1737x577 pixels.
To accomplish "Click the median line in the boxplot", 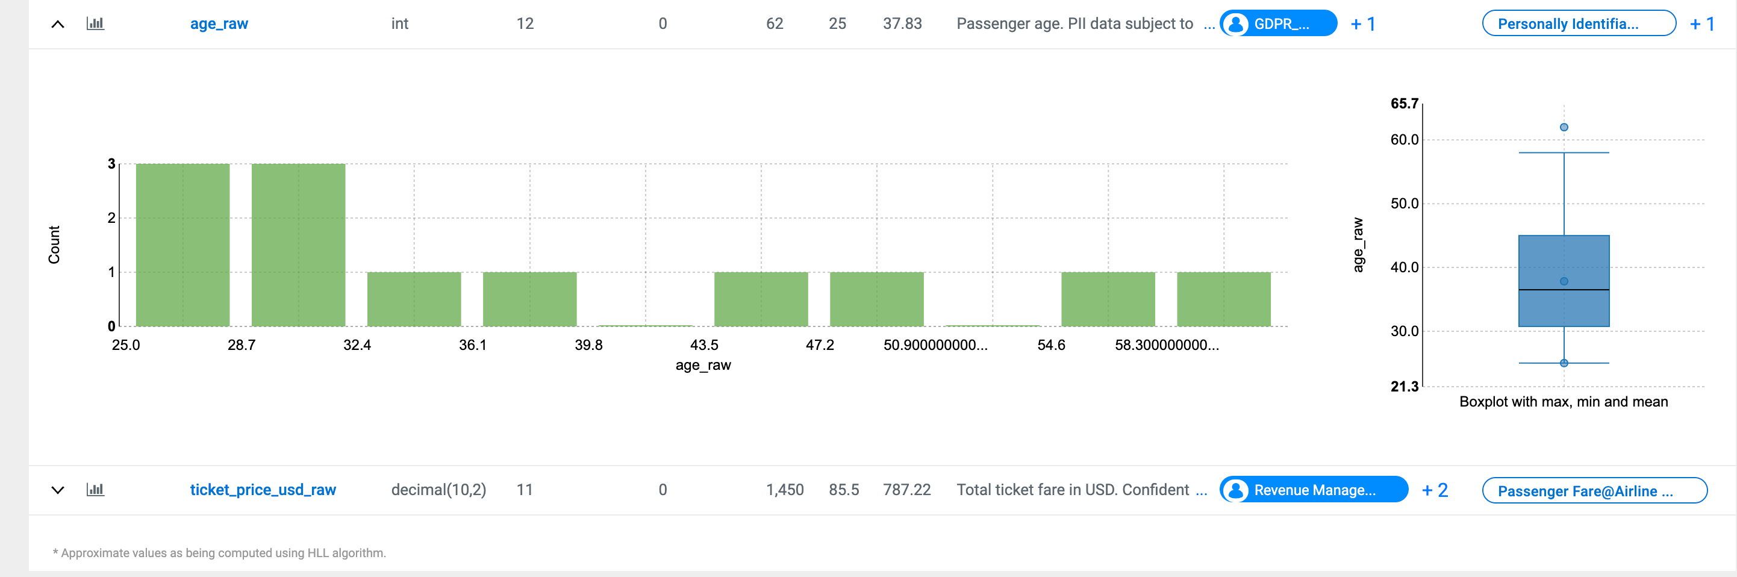I will pos(1564,290).
